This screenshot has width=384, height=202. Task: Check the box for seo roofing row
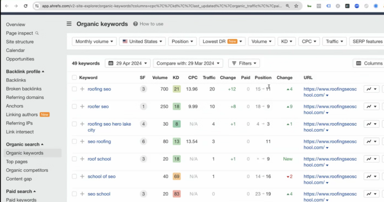74,142
